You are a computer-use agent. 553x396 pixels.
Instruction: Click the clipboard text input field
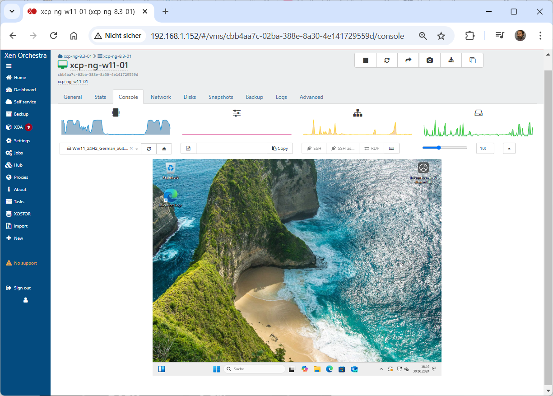232,149
